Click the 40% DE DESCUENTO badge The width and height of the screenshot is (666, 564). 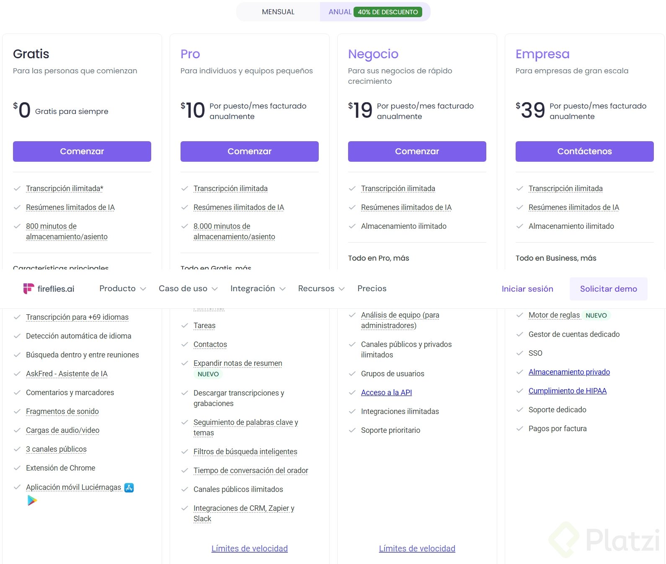click(x=387, y=12)
